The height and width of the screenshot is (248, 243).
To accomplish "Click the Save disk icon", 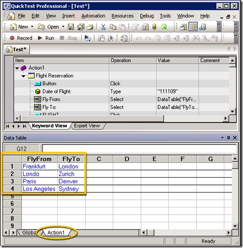I will [71, 27].
